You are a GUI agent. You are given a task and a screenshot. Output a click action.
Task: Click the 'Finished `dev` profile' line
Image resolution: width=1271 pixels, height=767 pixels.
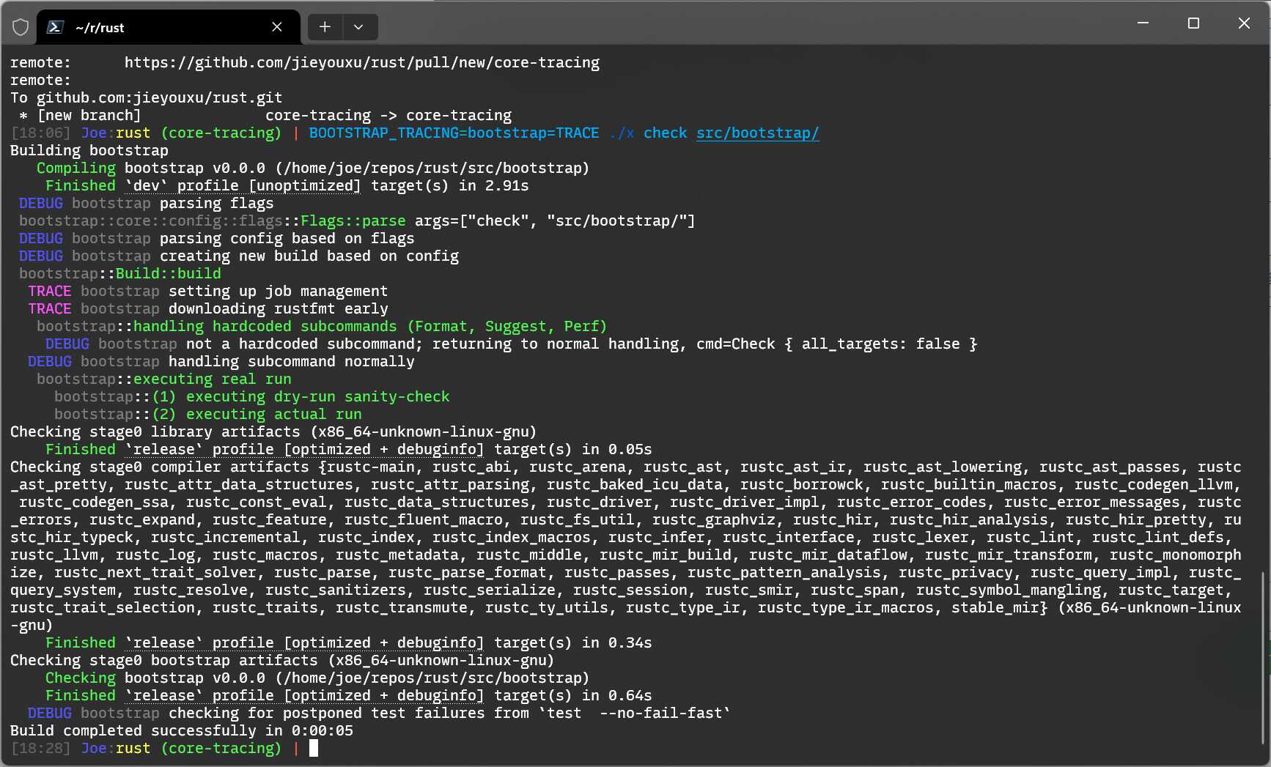coord(287,185)
